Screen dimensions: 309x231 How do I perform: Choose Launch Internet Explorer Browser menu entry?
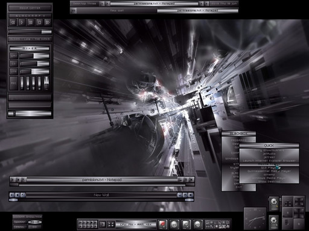point(269,161)
